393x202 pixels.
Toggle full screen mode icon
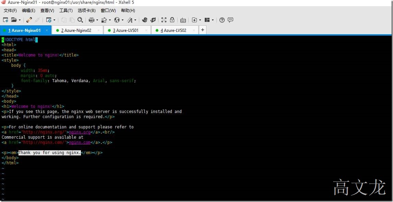point(164,20)
